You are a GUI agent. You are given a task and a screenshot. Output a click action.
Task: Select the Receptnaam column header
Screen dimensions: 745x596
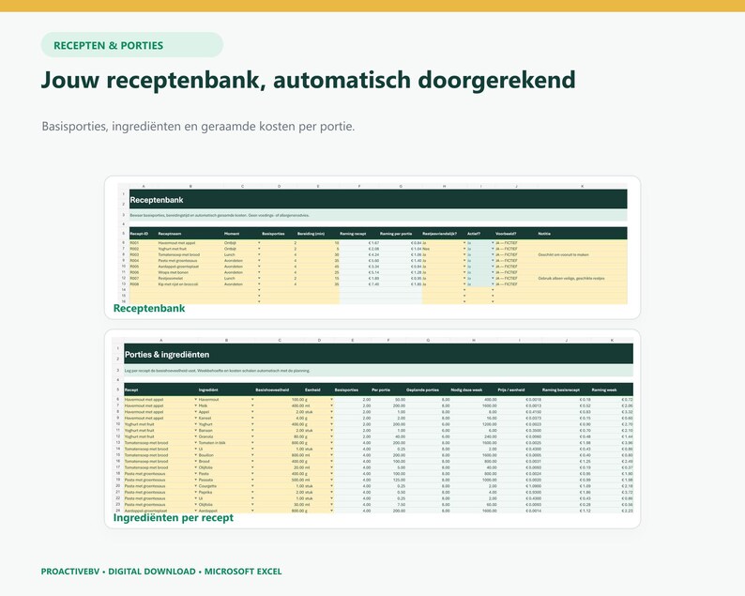point(170,234)
